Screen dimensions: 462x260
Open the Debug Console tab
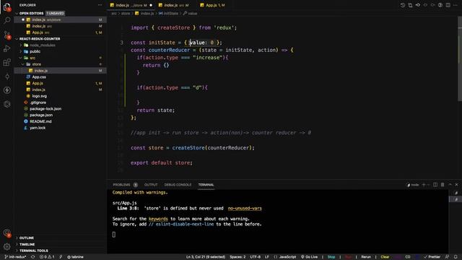(x=178, y=185)
